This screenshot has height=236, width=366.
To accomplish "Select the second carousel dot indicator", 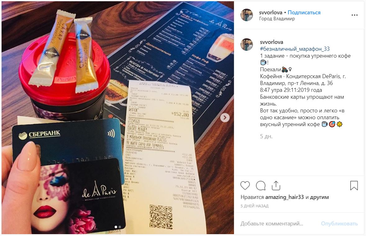I will 120,227.
